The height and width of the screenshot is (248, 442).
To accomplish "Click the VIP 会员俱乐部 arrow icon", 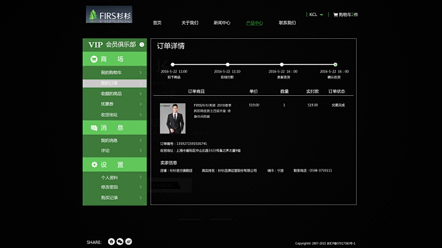I will [x=142, y=45].
